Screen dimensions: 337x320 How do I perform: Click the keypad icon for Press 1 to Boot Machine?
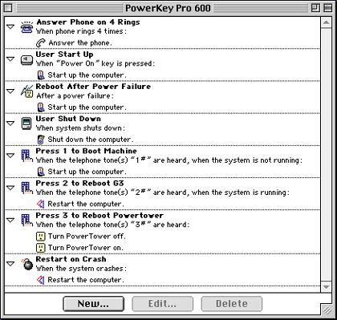click(26, 156)
